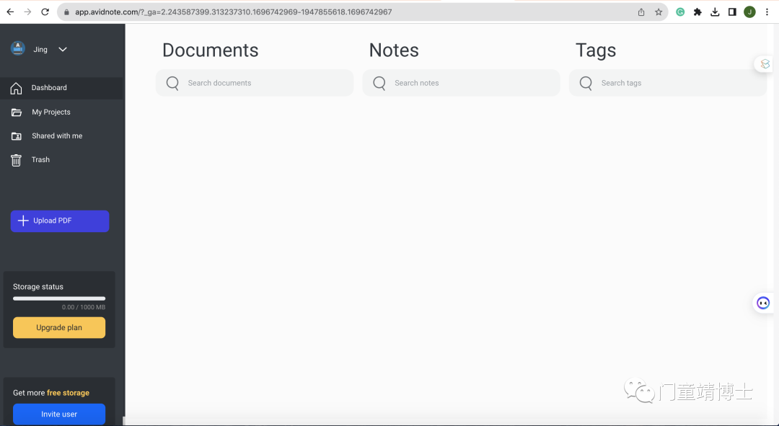Click the Trash bin icon
Screen dimensions: 779x426
[16, 160]
